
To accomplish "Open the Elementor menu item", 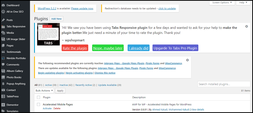I will [x=12, y=105].
